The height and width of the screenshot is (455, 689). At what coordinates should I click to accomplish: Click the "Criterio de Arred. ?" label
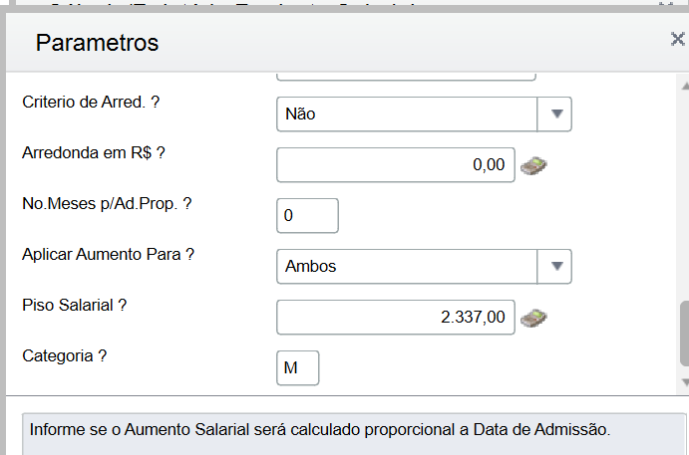[91, 102]
